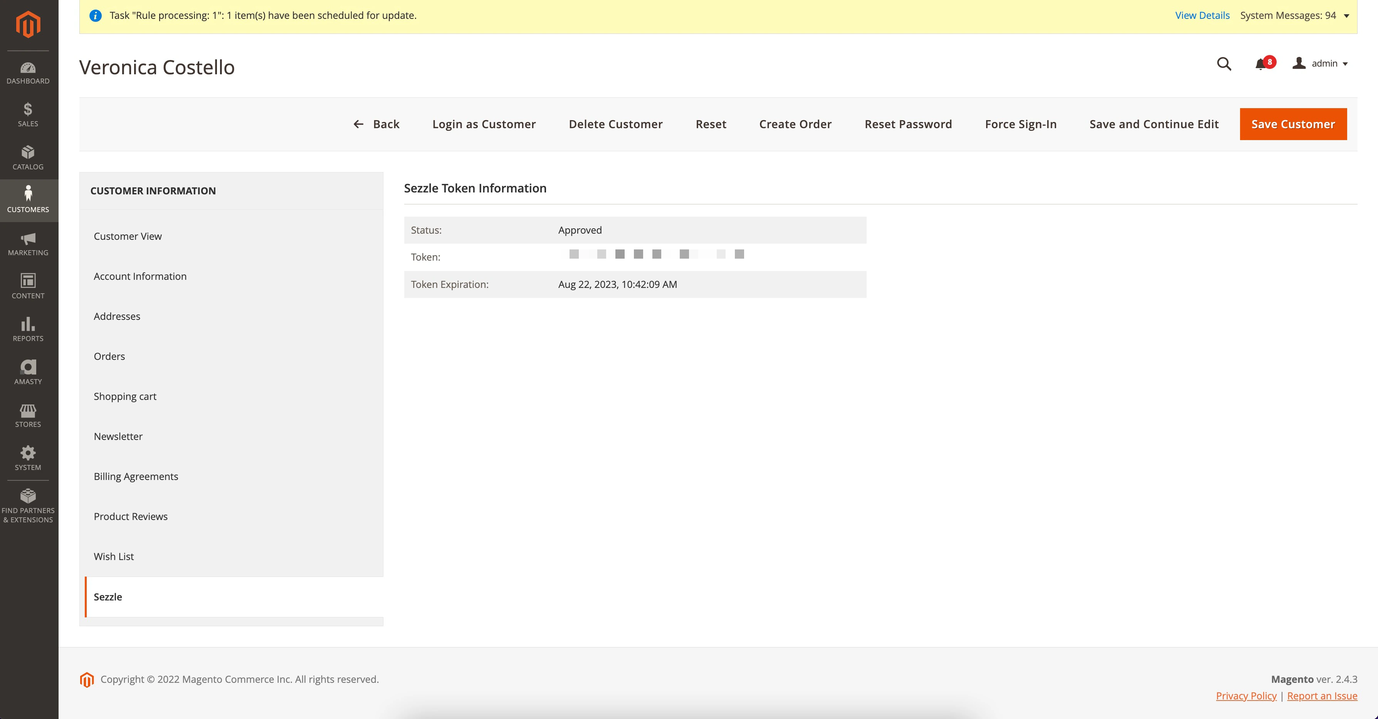Click Force Sign-In
This screenshot has width=1378, height=719.
[1020, 124]
